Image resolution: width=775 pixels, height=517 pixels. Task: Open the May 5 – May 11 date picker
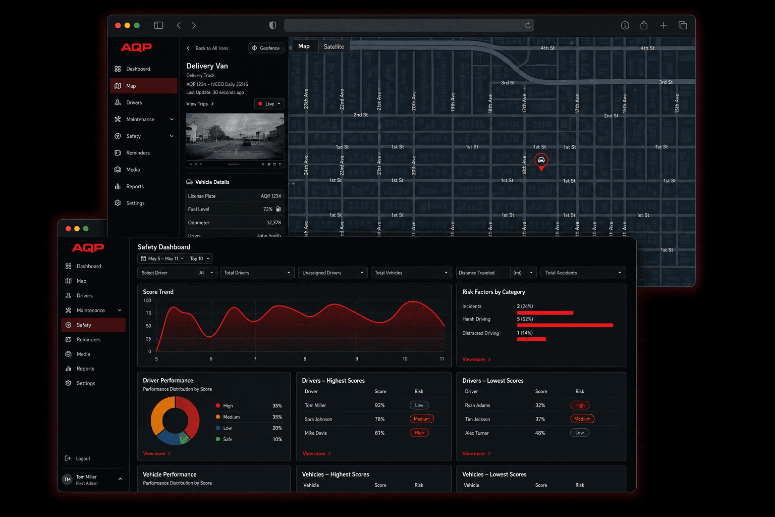[x=162, y=258]
